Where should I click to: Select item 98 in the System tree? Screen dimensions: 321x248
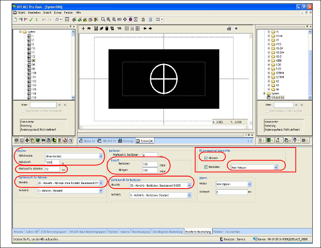coord(34,64)
